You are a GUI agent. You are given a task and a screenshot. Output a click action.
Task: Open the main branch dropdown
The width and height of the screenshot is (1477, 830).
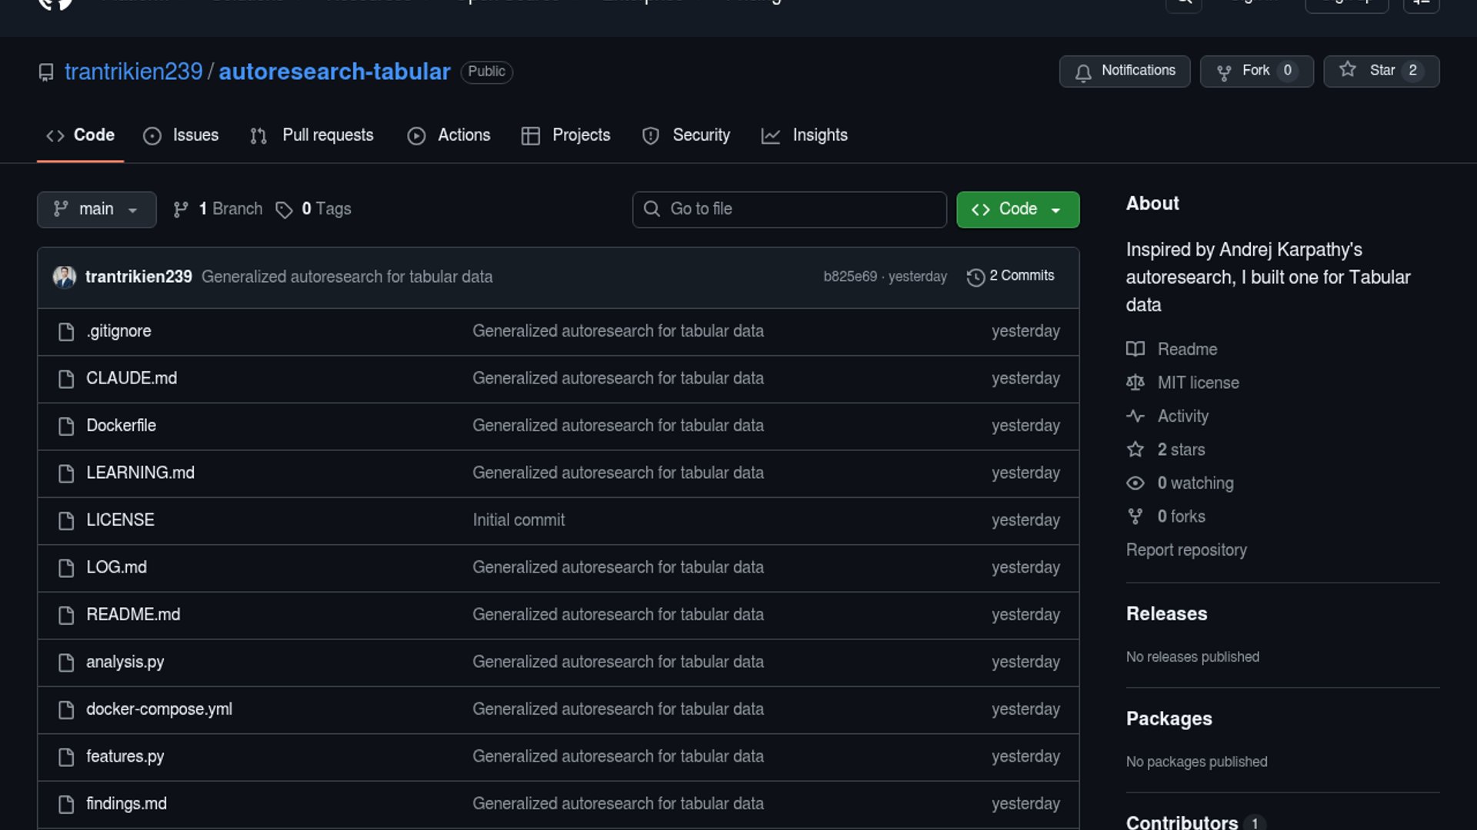(x=96, y=209)
